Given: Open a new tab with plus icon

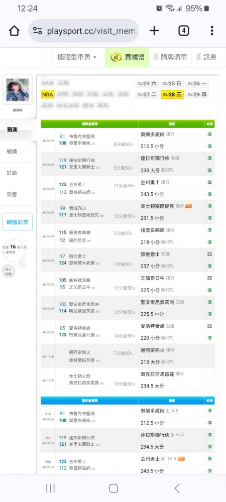Looking at the screenshot, I should tap(154, 31).
